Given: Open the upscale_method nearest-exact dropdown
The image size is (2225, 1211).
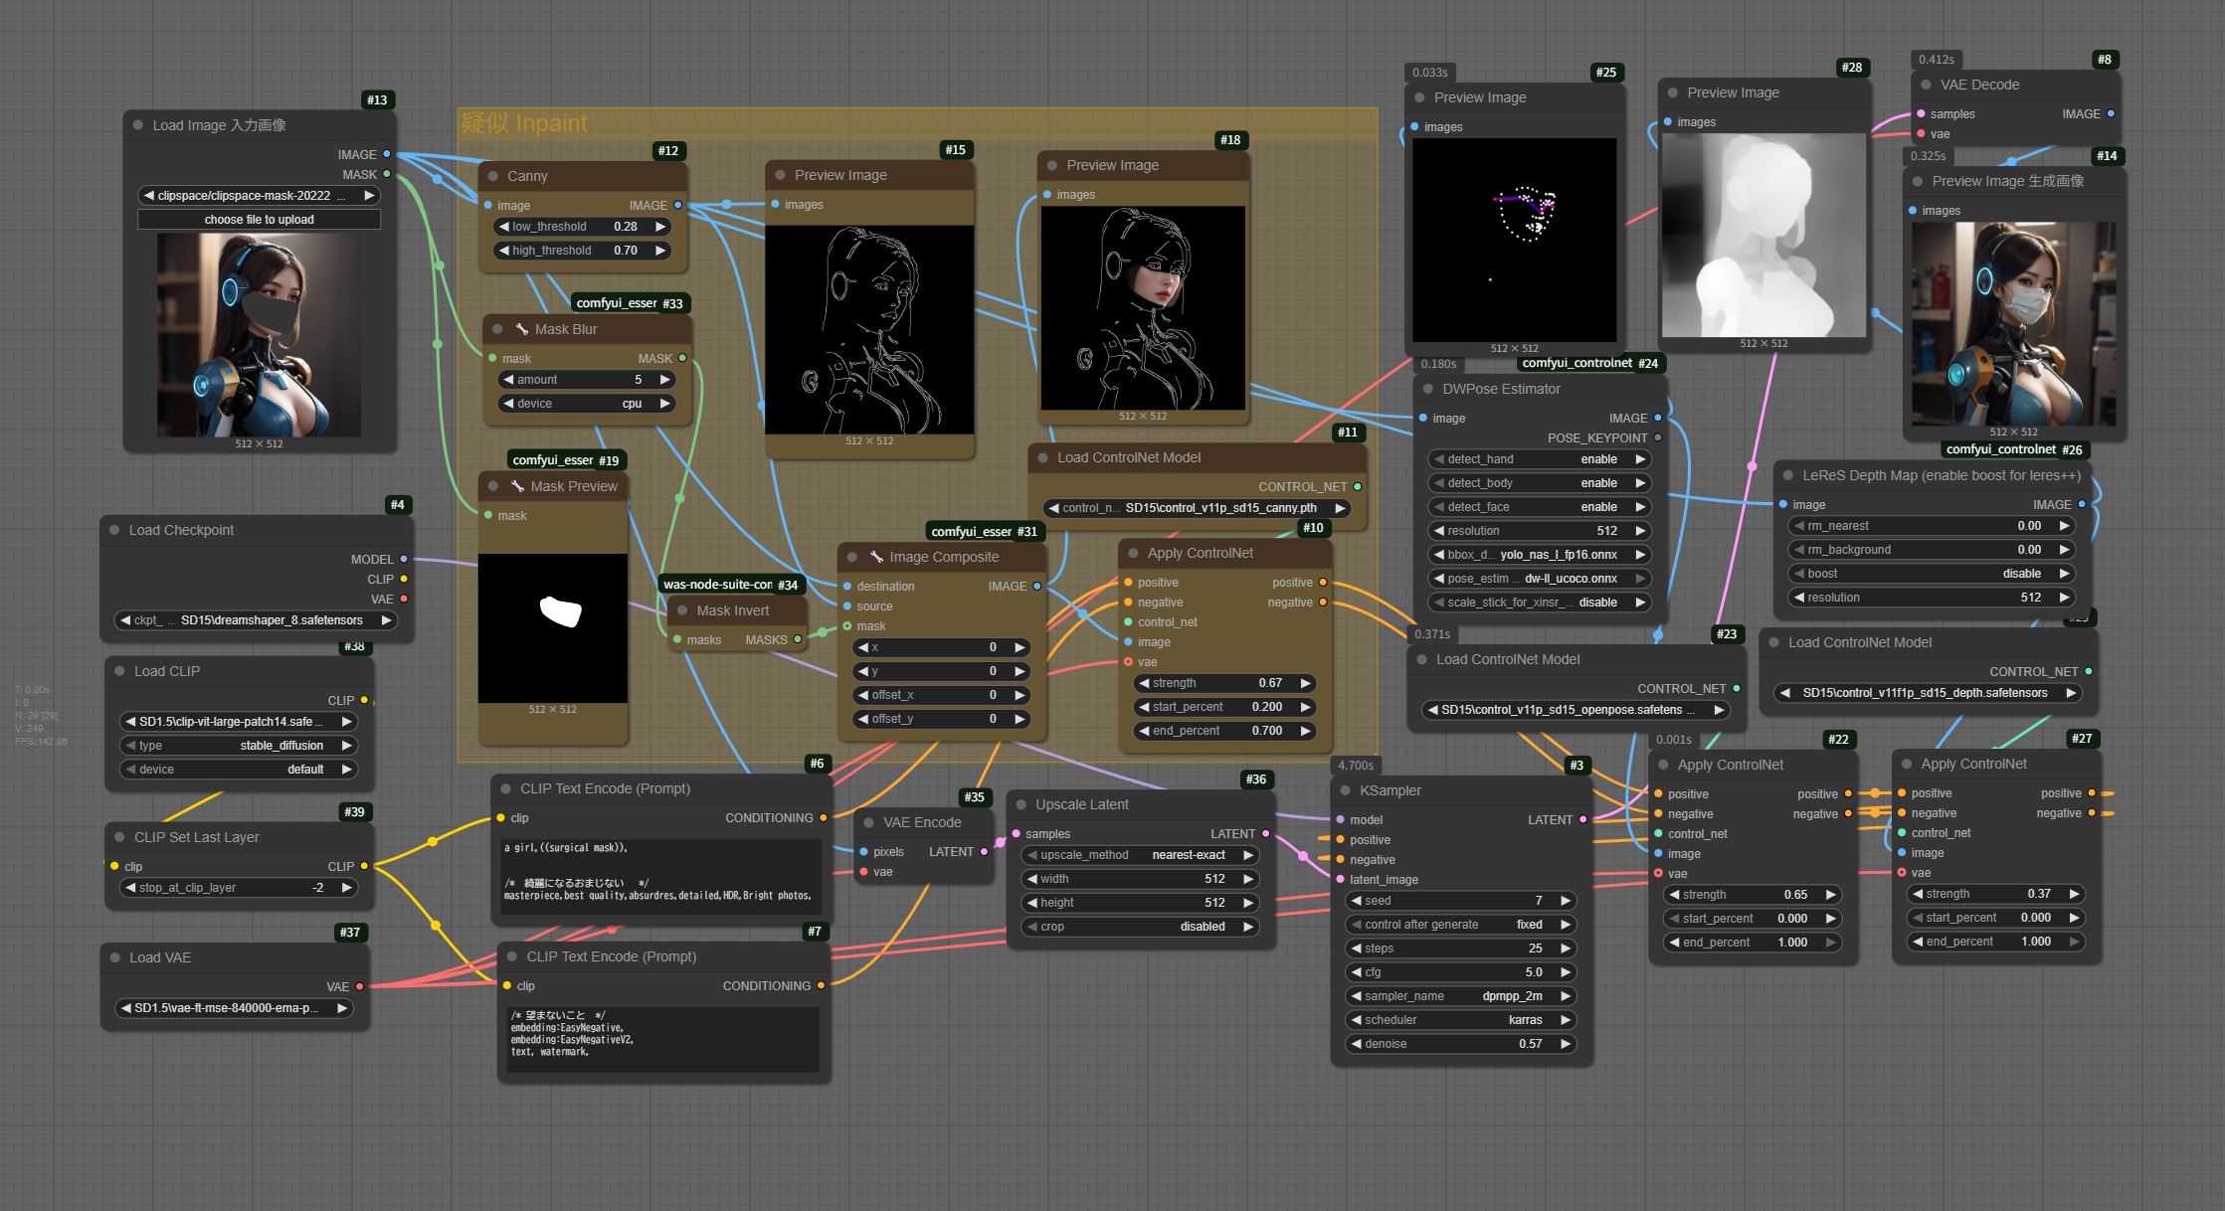Looking at the screenshot, I should click(x=1139, y=855).
